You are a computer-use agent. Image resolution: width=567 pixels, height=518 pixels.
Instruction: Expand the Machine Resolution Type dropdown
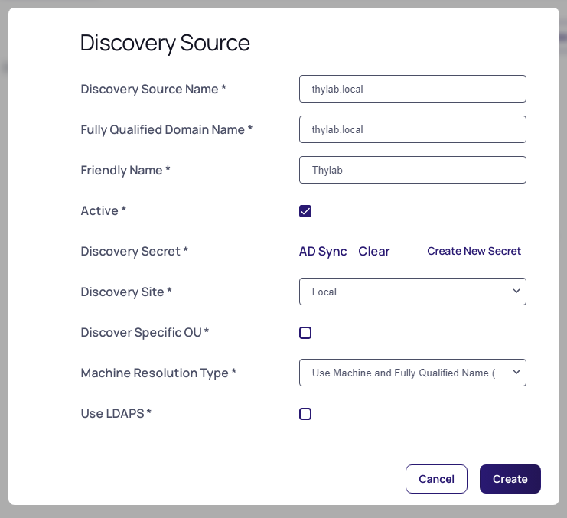(x=412, y=373)
